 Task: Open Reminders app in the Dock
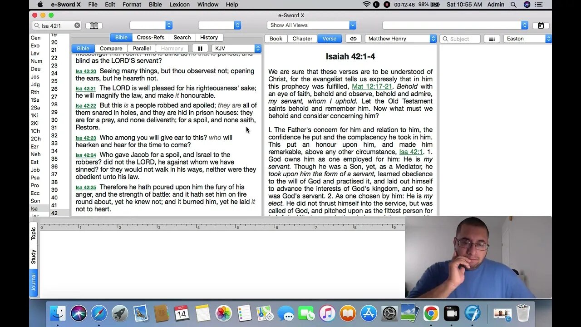coord(244,313)
